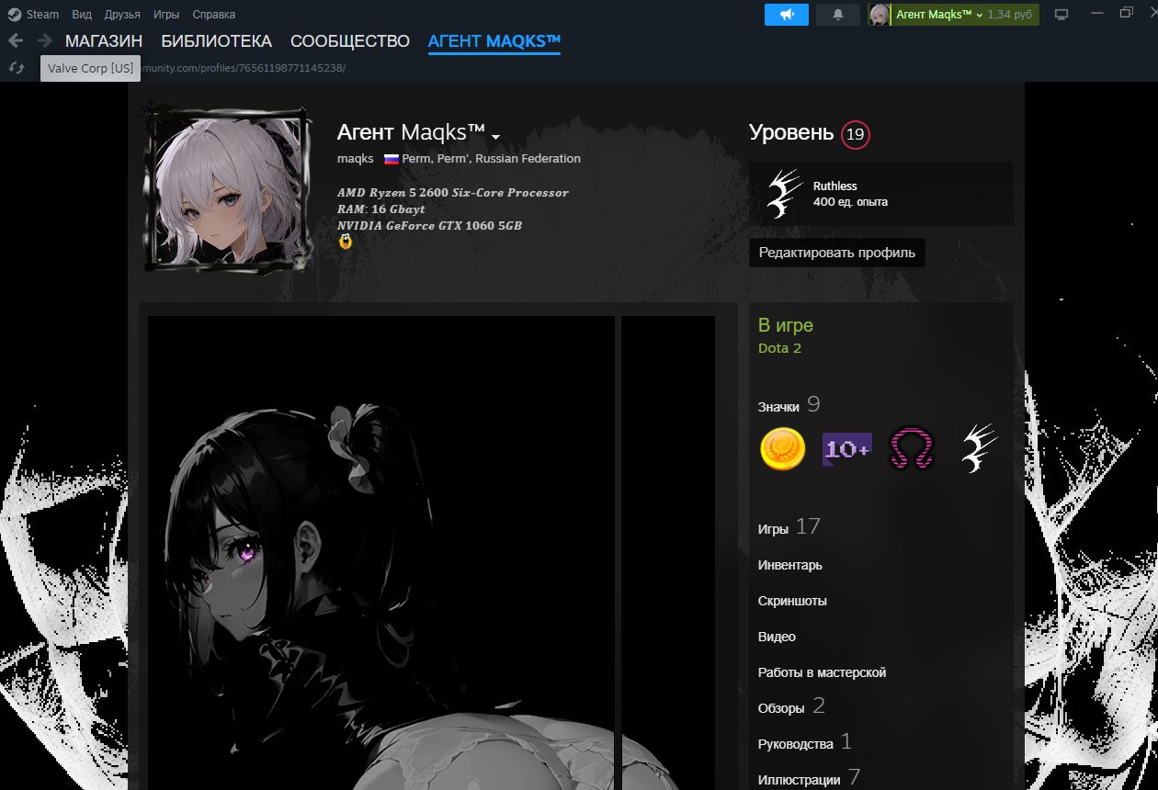This screenshot has height=790, width=1158.
Task: Open the Steam menu
Action: (x=42, y=15)
